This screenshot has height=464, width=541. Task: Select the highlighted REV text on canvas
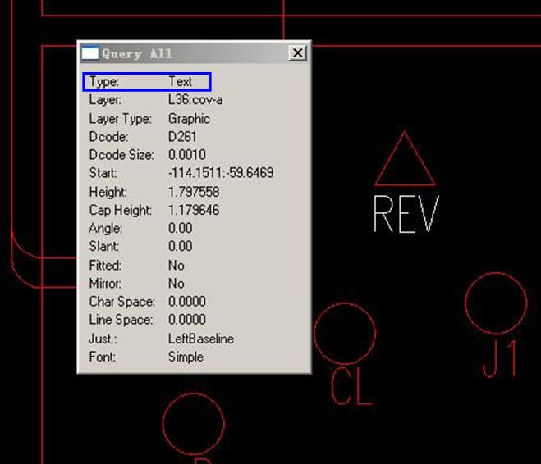[x=406, y=214]
